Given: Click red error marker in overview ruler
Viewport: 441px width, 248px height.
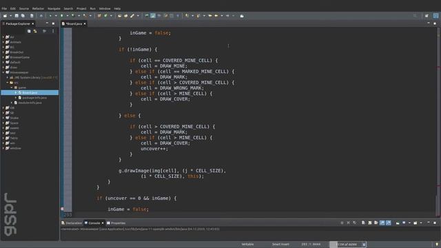Looking at the screenshot, I should [438, 68].
